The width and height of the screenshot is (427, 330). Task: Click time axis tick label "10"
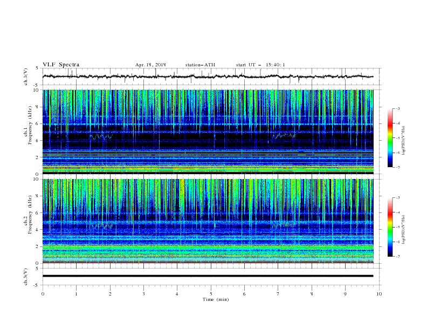pos(379,294)
